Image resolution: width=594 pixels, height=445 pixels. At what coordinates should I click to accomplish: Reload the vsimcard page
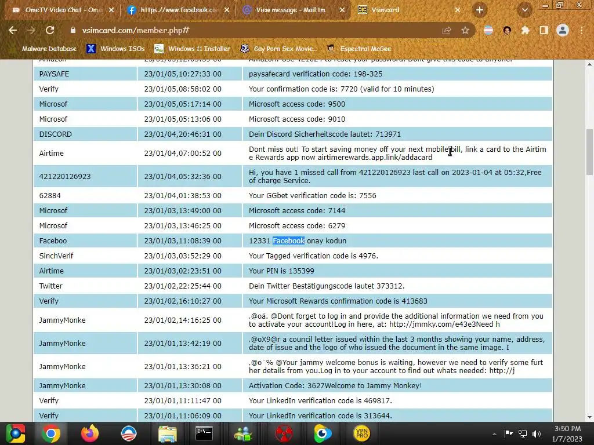point(50,30)
